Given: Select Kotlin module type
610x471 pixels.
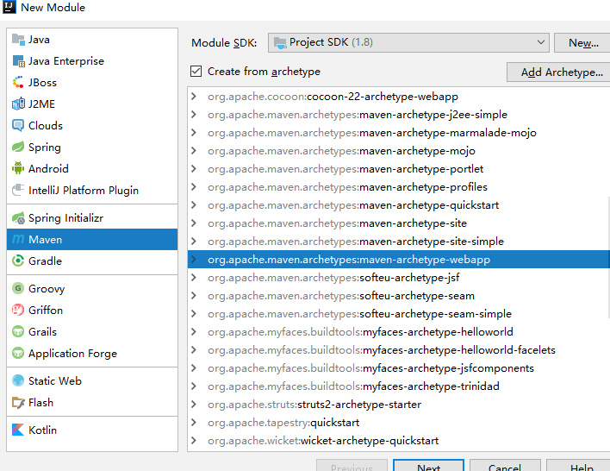Looking at the screenshot, I should pyautogui.click(x=92, y=430).
